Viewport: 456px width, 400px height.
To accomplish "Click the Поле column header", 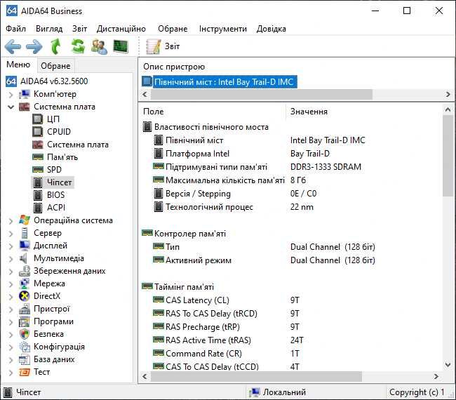I will tap(153, 112).
